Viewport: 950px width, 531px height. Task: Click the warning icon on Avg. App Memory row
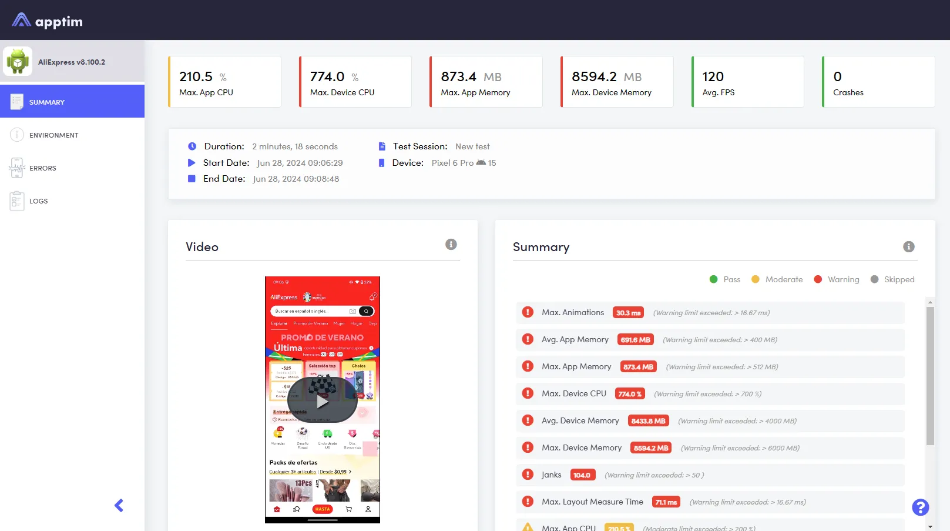(x=528, y=339)
